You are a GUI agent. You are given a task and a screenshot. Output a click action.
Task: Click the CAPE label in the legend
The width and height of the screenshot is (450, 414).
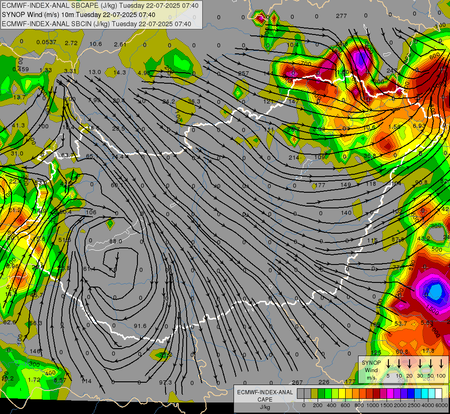coord(265,400)
